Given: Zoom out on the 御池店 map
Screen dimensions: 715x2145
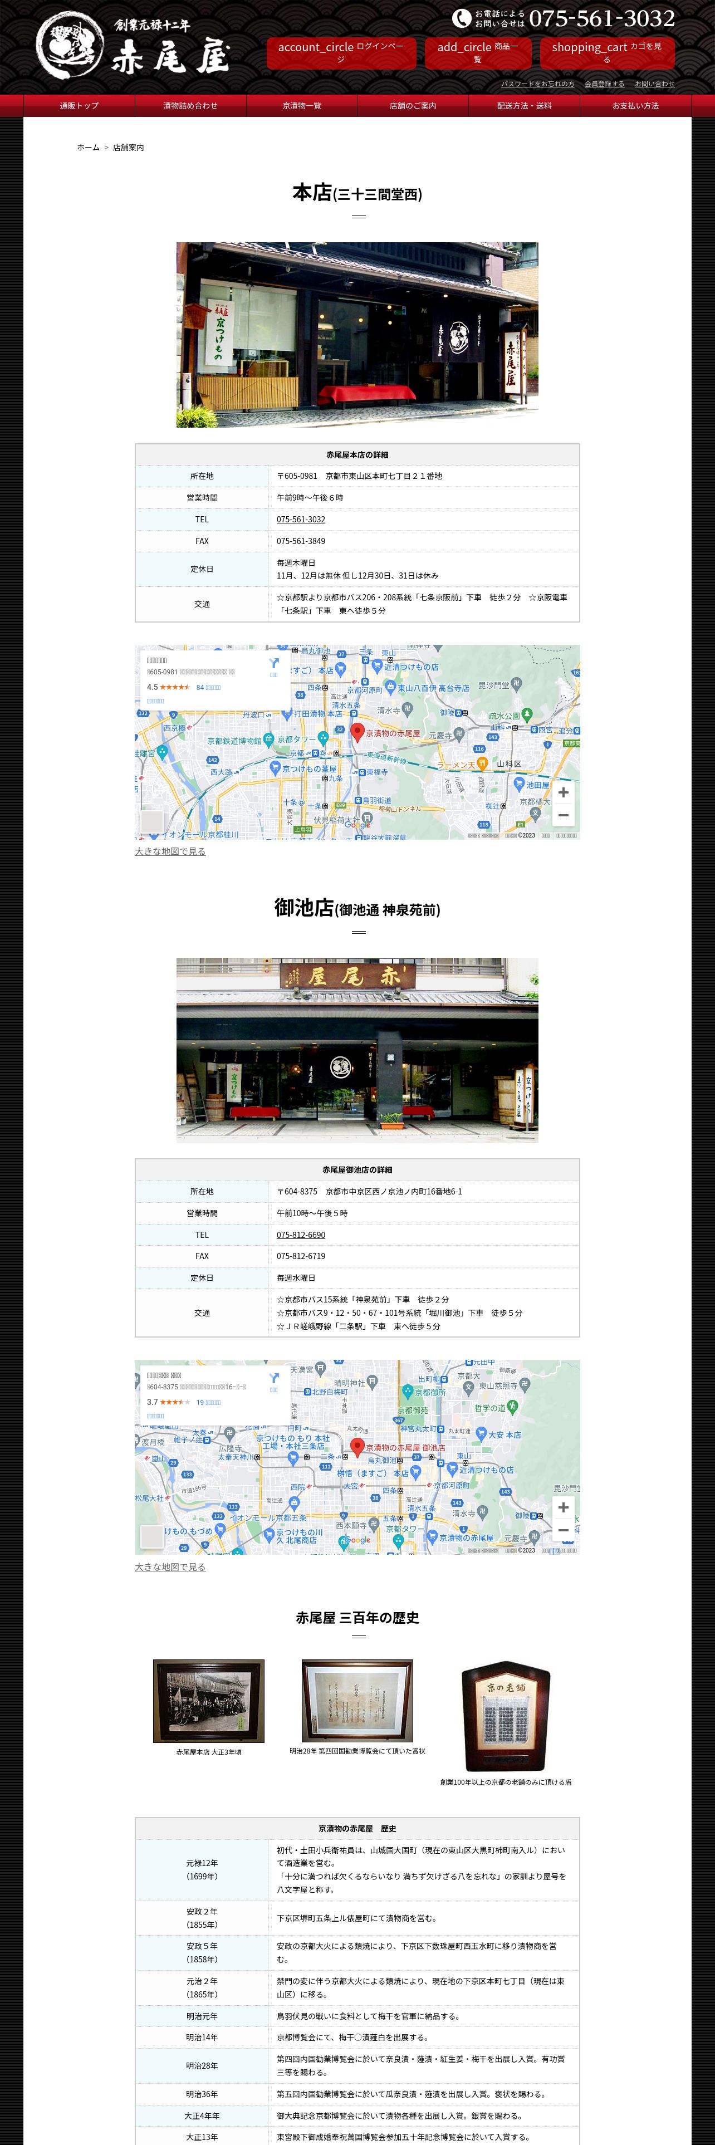Looking at the screenshot, I should (564, 1530).
